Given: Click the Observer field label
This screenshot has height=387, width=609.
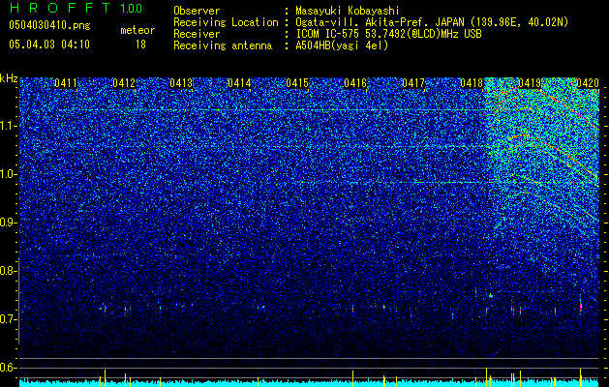Looking at the screenshot, I should (197, 11).
